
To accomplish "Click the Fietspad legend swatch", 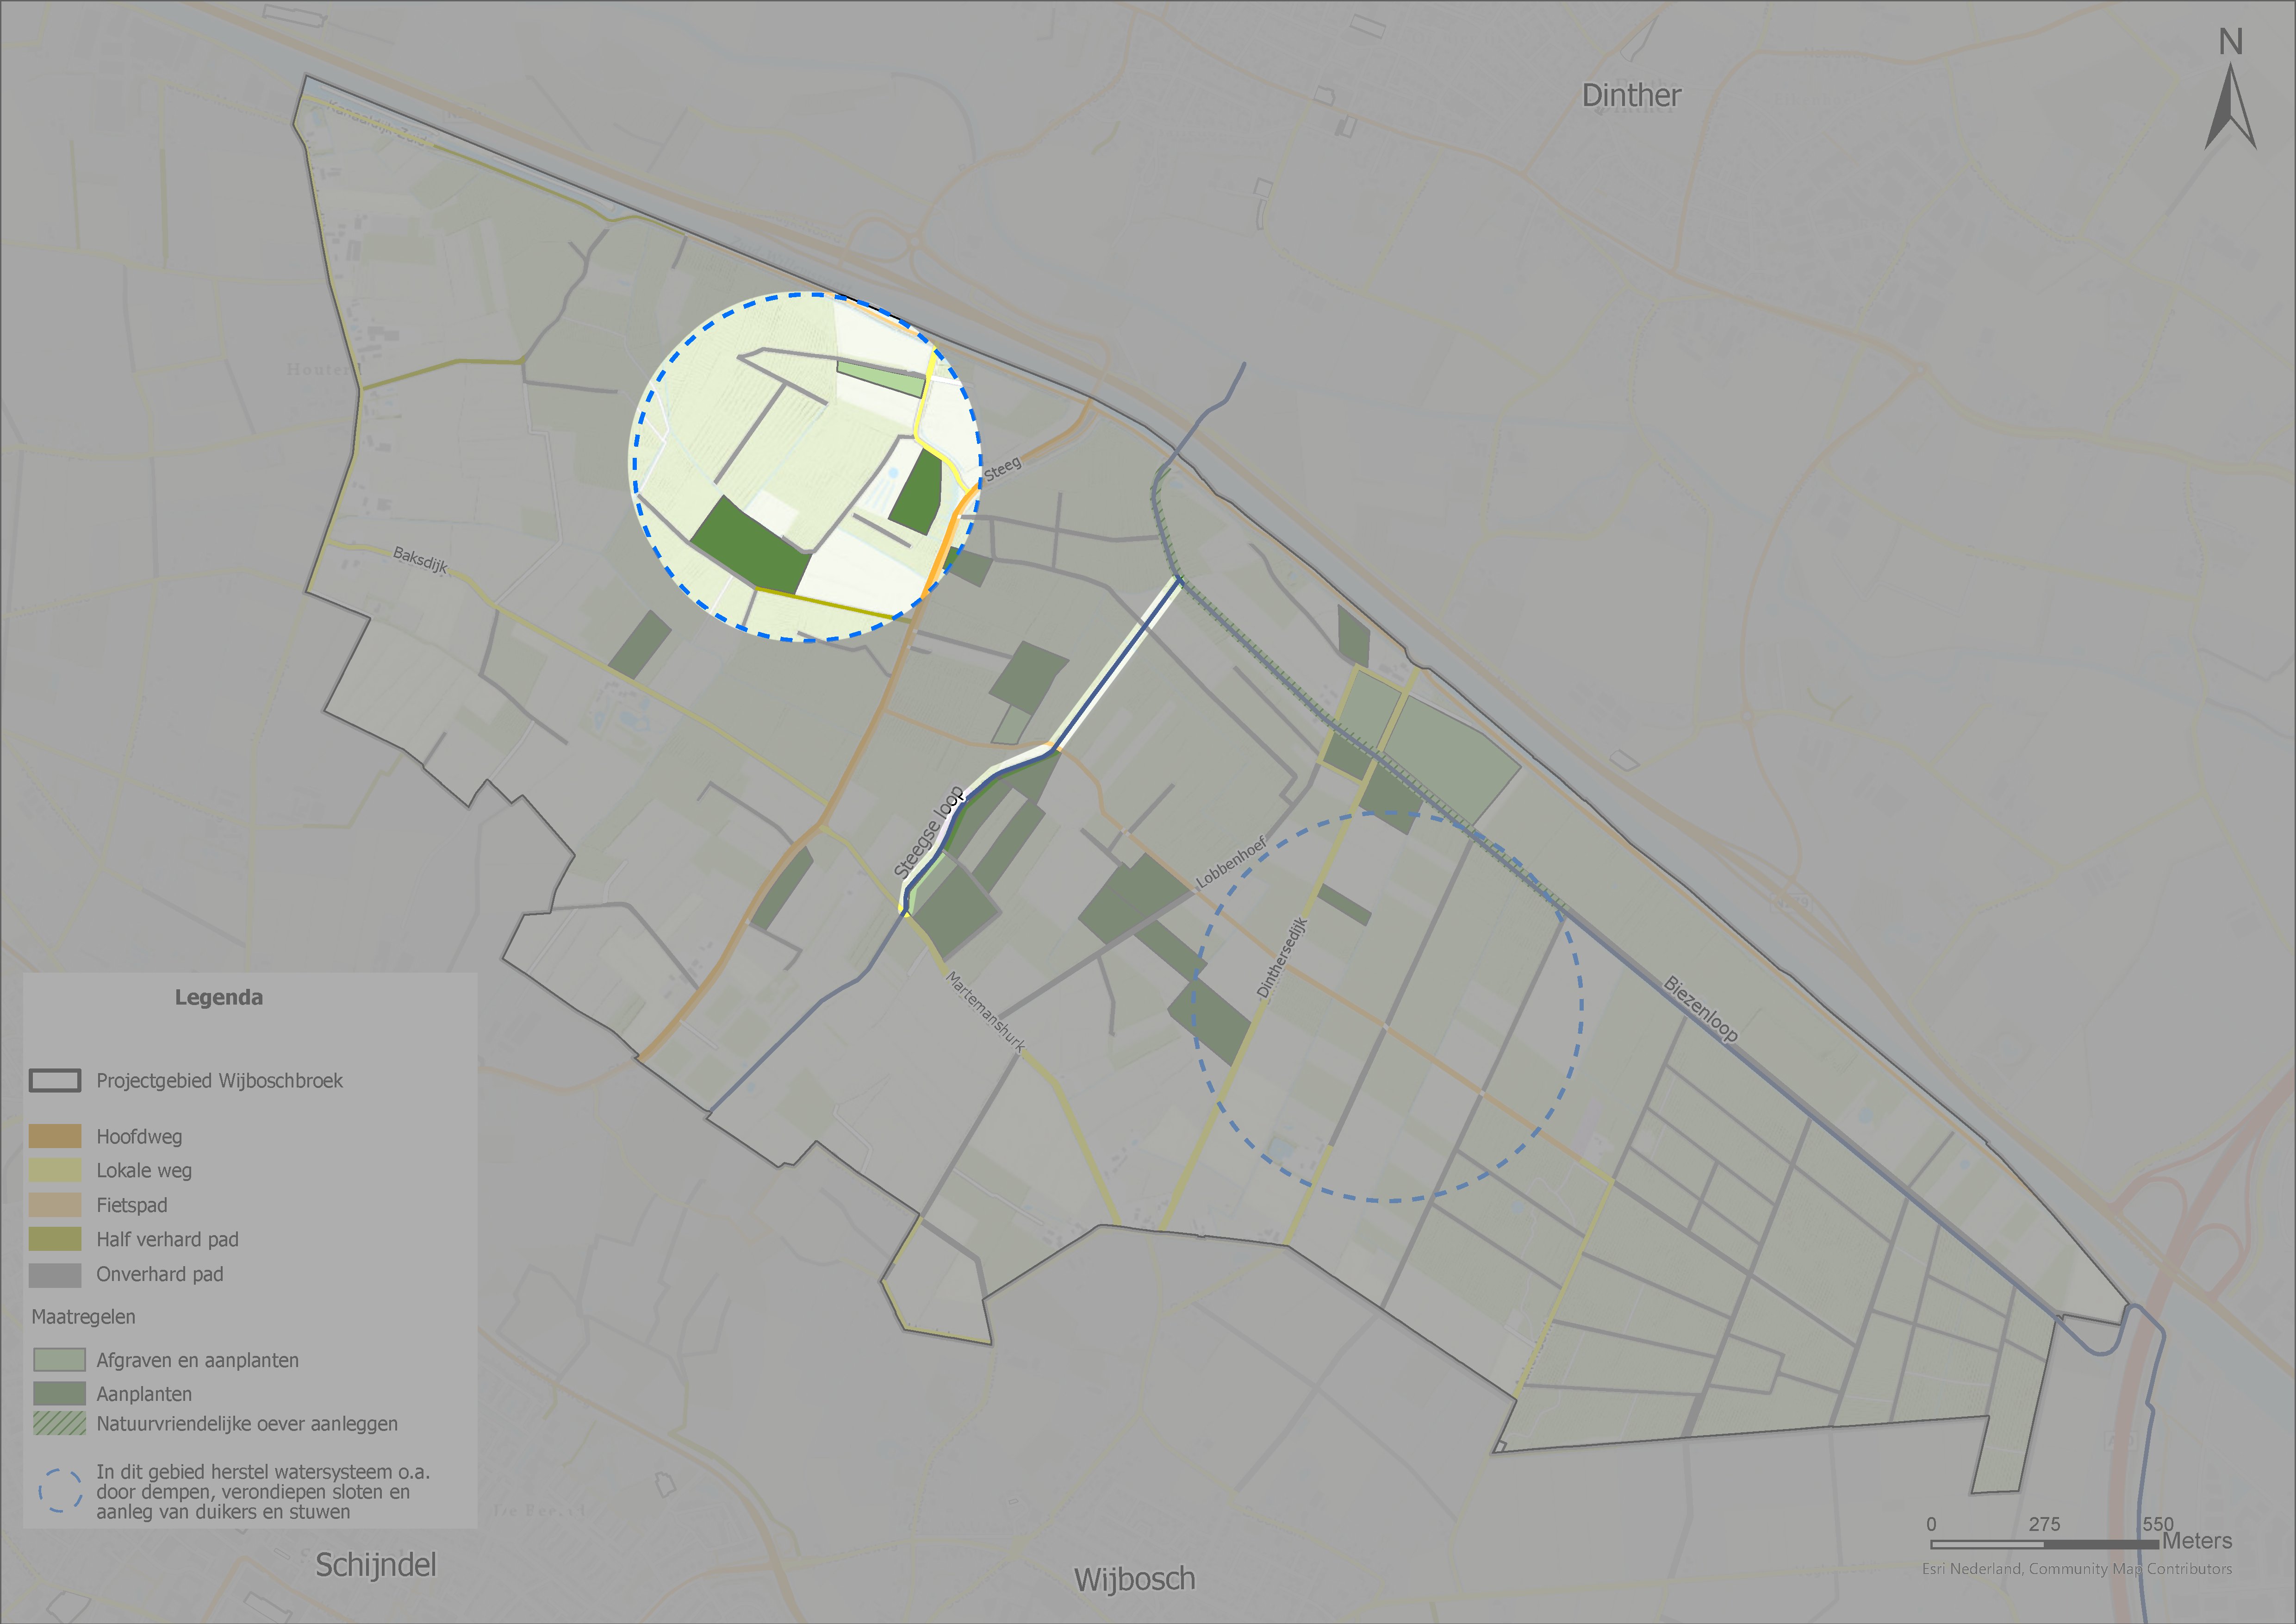I will 55,1205.
